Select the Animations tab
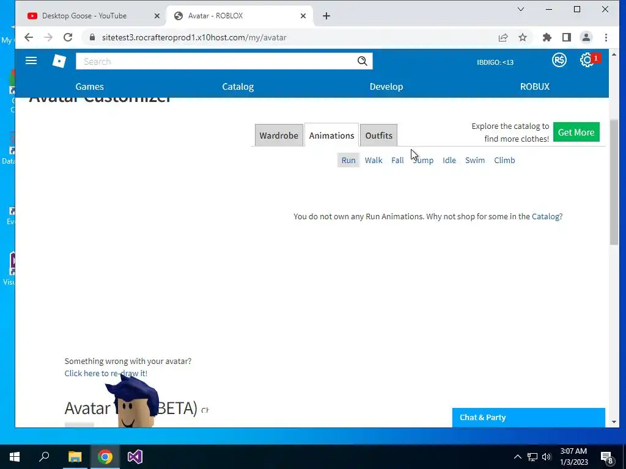This screenshot has height=469, width=626. tap(331, 136)
